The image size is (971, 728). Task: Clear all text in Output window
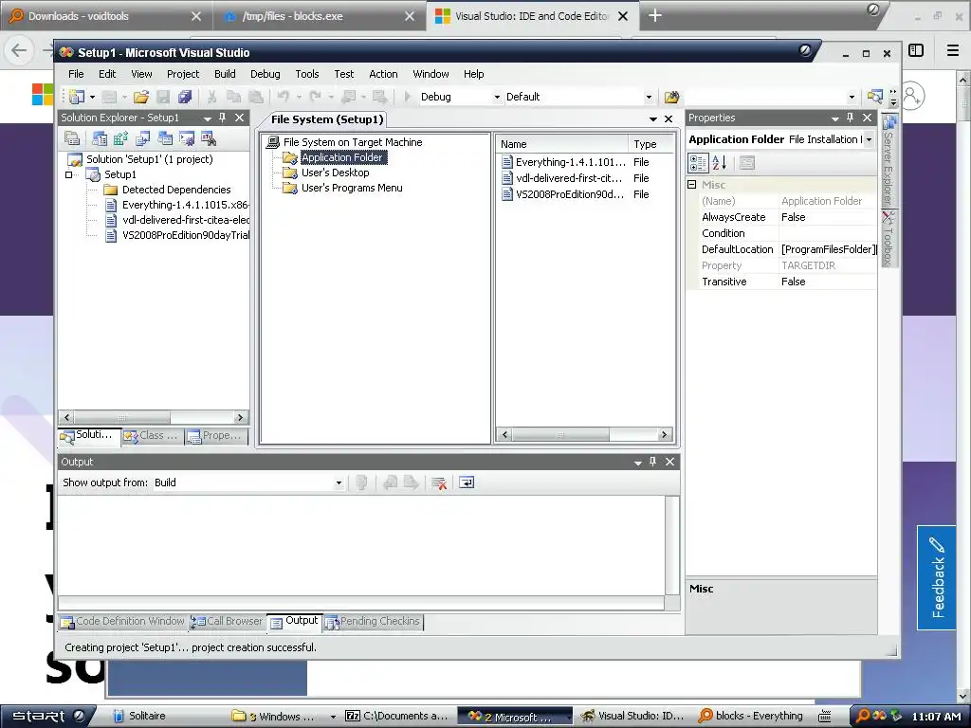click(x=439, y=482)
